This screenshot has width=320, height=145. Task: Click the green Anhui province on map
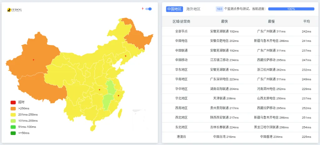[111, 87]
